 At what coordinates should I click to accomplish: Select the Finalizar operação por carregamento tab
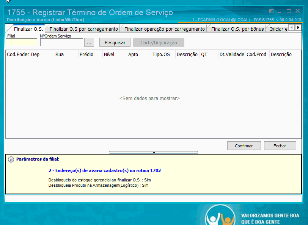164,29
